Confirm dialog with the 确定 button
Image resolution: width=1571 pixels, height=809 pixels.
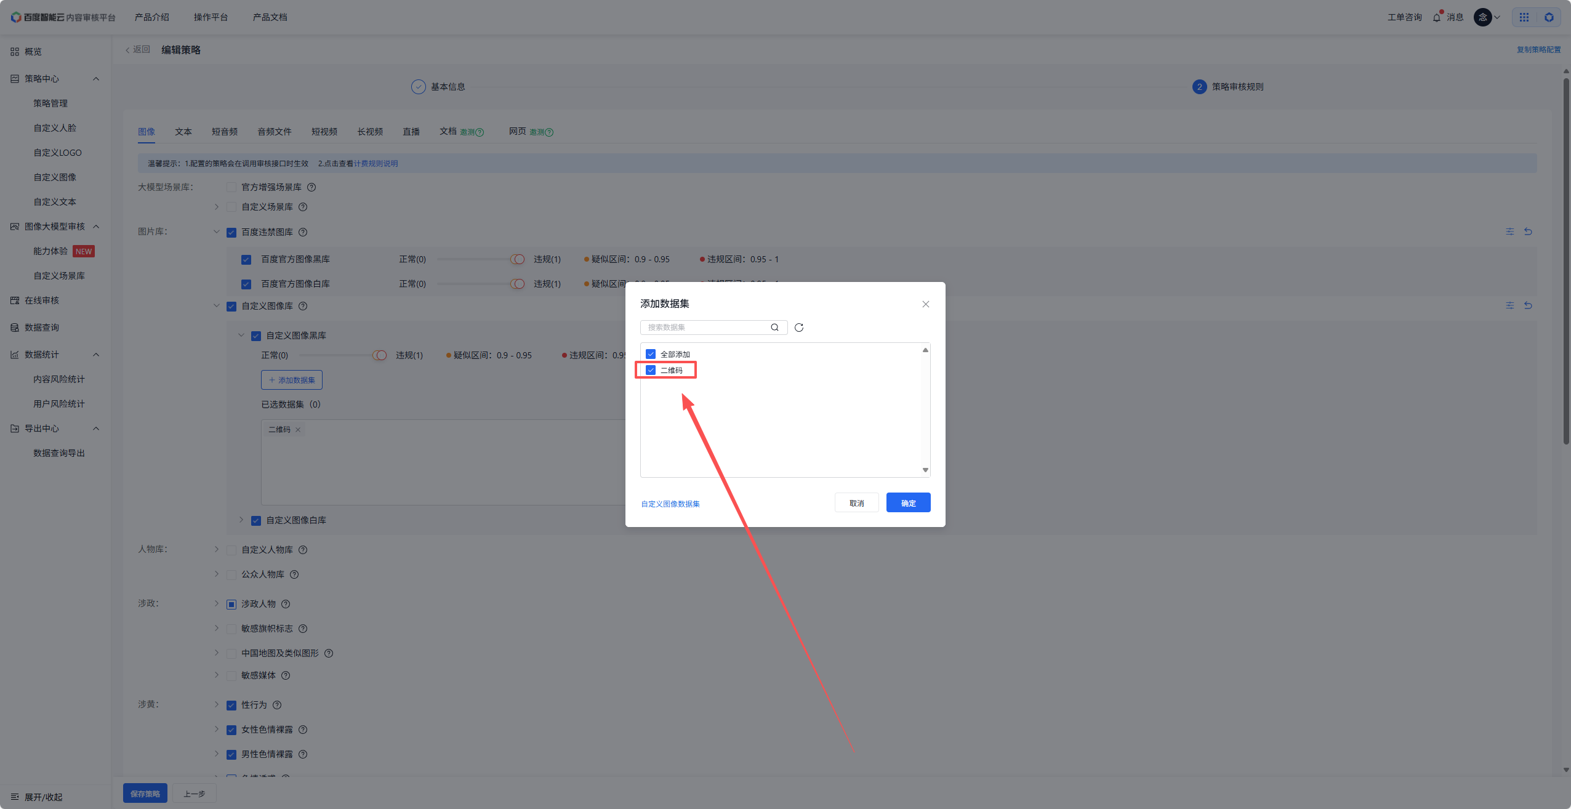point(908,503)
